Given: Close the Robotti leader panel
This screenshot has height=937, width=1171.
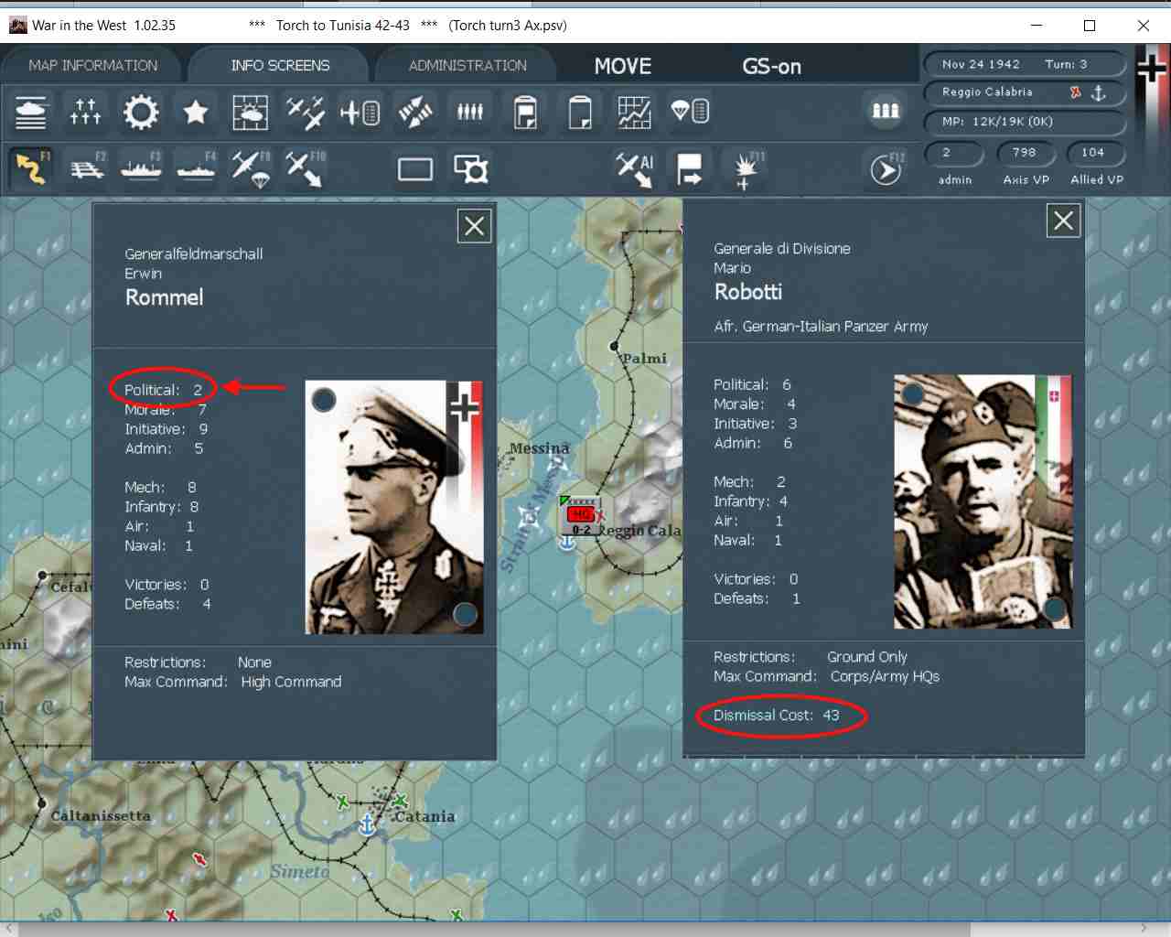Looking at the screenshot, I should (1063, 221).
